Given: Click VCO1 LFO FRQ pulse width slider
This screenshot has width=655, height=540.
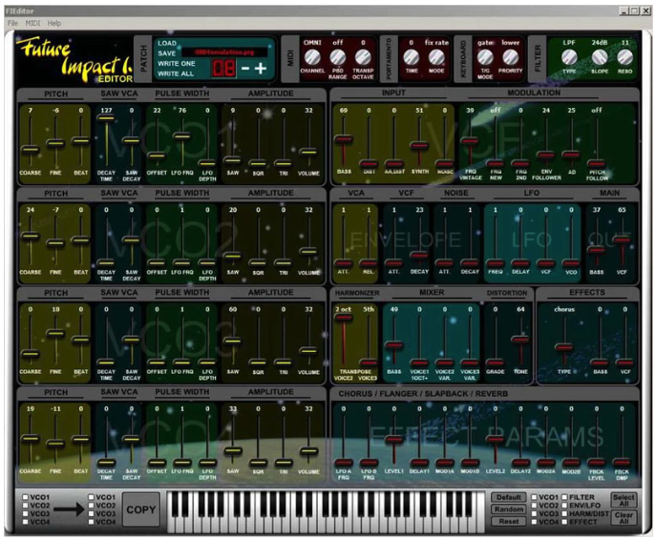Looking at the screenshot, I should 182,136.
